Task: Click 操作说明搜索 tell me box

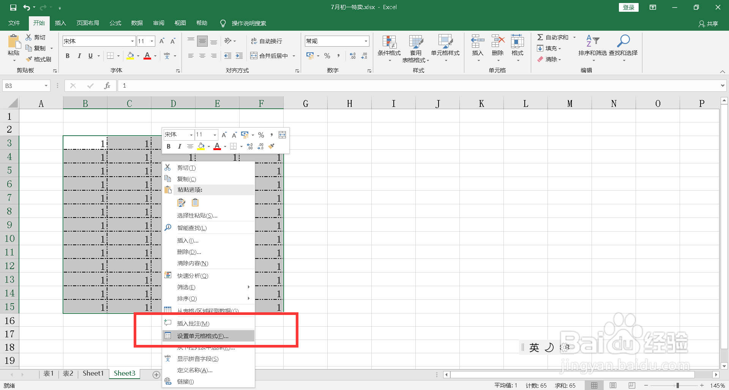Action: coord(249,23)
